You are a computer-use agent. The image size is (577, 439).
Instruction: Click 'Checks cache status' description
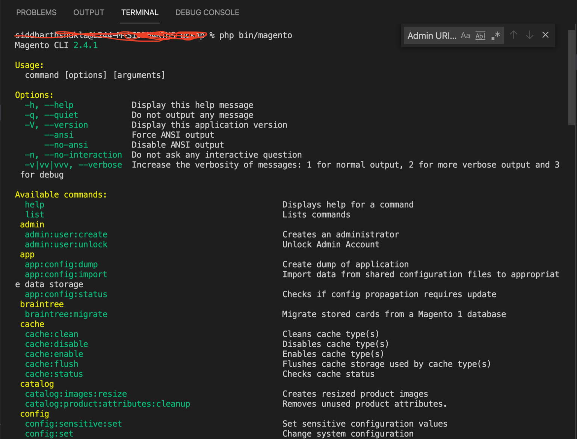(329, 374)
